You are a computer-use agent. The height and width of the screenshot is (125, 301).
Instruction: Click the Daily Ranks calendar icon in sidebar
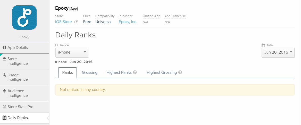(4, 118)
